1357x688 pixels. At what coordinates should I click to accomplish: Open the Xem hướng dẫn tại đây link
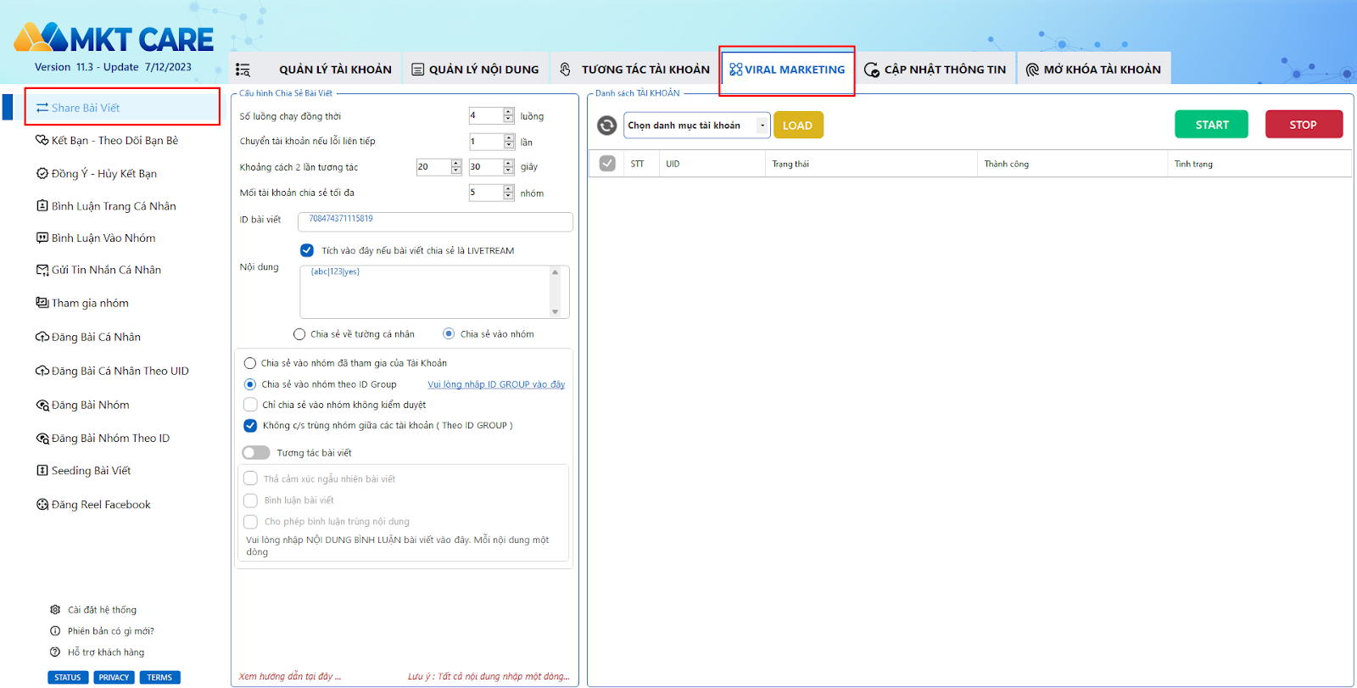[x=290, y=676]
